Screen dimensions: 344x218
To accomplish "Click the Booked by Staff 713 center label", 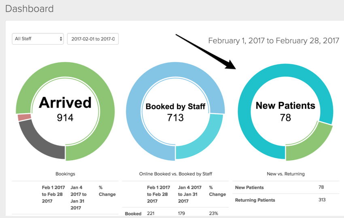I will point(175,112).
